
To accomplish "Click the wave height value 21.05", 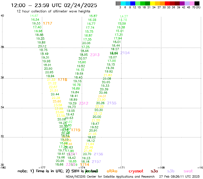I will click(x=92, y=134).
